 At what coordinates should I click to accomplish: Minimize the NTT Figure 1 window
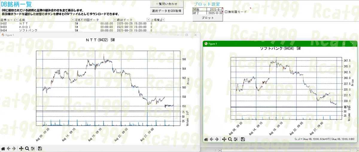pyautogui.click(x=178, y=35)
